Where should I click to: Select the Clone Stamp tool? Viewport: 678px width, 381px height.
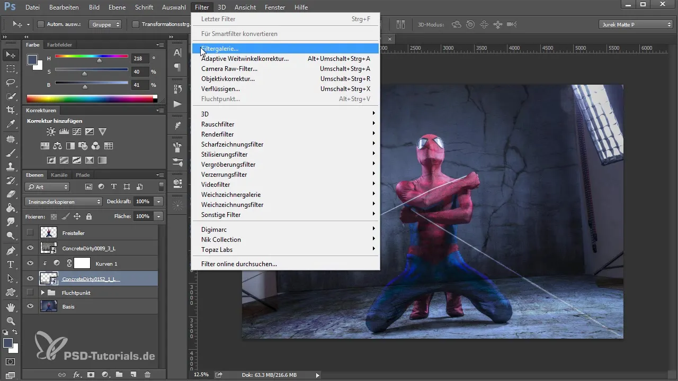[10, 167]
